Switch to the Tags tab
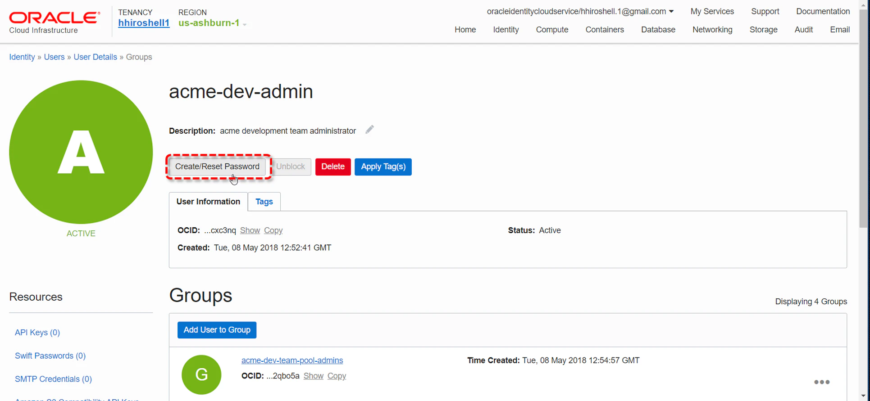The width and height of the screenshot is (870, 401). click(x=264, y=202)
